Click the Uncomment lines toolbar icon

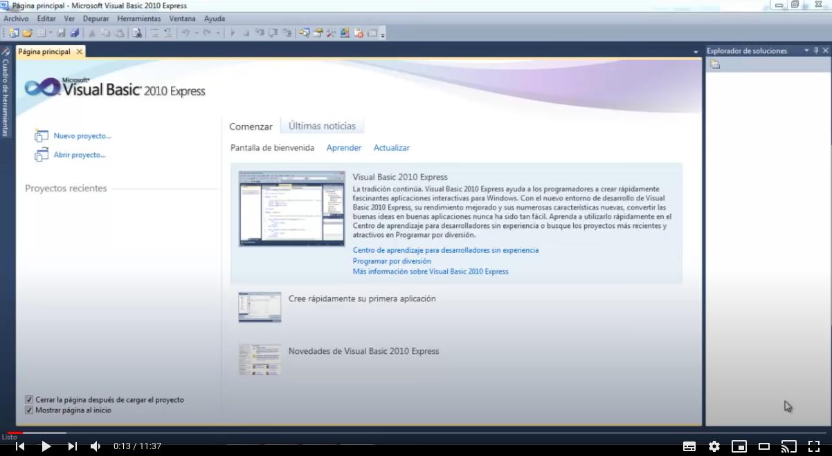point(168,32)
